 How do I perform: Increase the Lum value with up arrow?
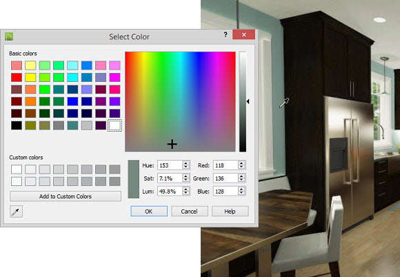(x=186, y=189)
